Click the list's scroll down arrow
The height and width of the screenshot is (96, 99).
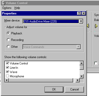click(82, 76)
